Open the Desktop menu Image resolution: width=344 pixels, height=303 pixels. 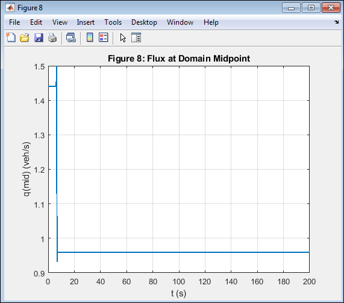pos(144,22)
